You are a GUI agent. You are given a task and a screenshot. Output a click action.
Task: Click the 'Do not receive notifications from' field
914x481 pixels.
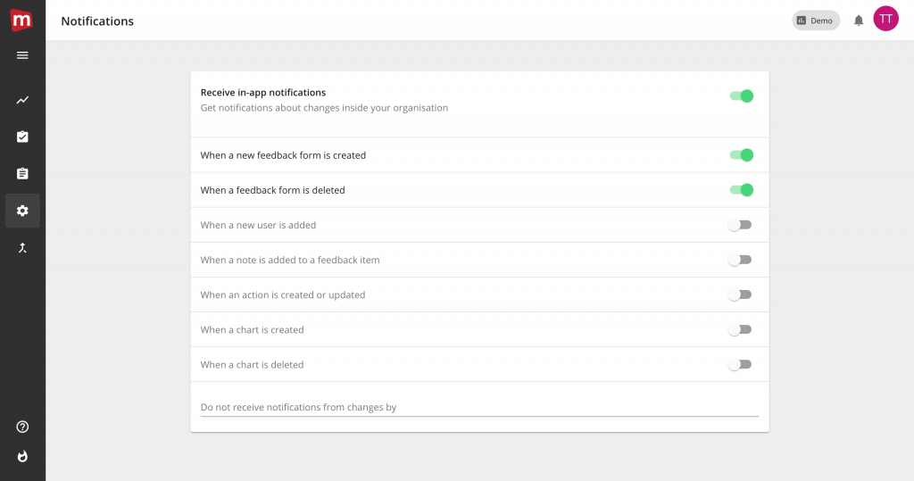click(479, 407)
